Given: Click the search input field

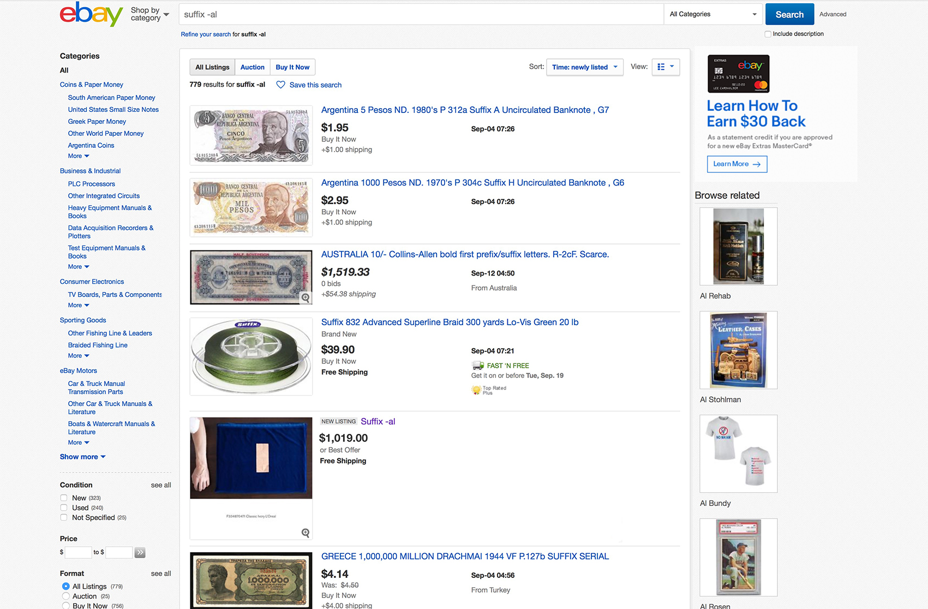Looking at the screenshot, I should (421, 14).
